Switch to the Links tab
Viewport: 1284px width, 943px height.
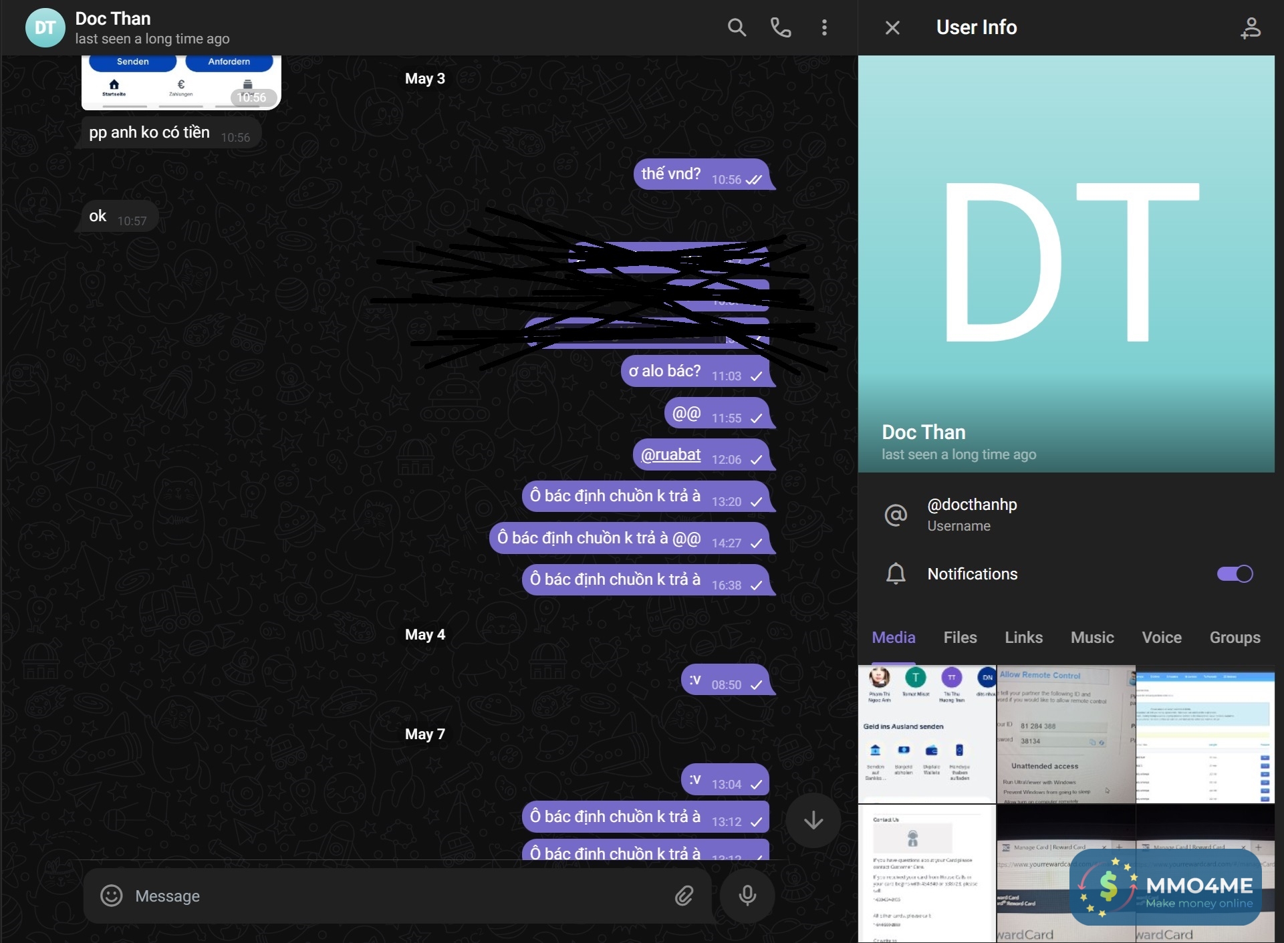[x=1023, y=638]
